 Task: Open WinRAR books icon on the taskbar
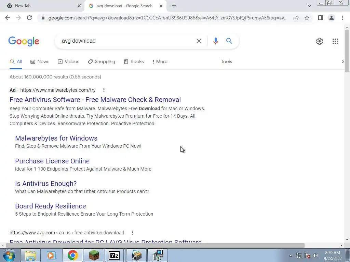point(136,255)
